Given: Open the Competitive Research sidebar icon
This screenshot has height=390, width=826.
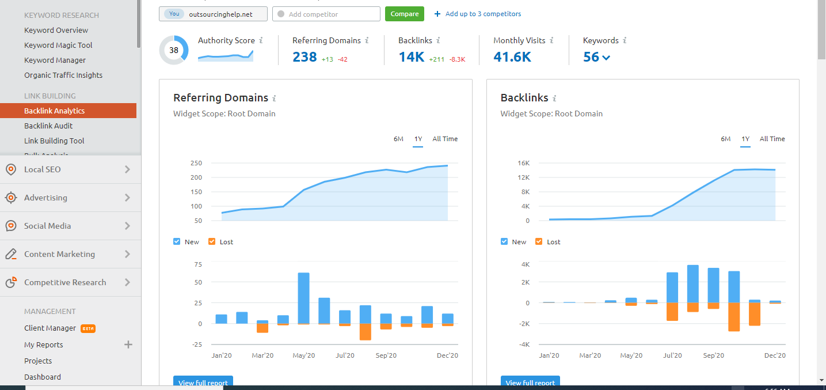Looking at the screenshot, I should [10, 282].
